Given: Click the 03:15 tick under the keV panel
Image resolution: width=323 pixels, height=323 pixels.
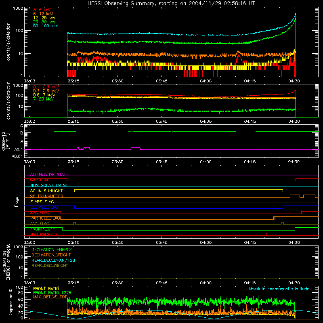Looking at the screenshot, I should [73, 81].
